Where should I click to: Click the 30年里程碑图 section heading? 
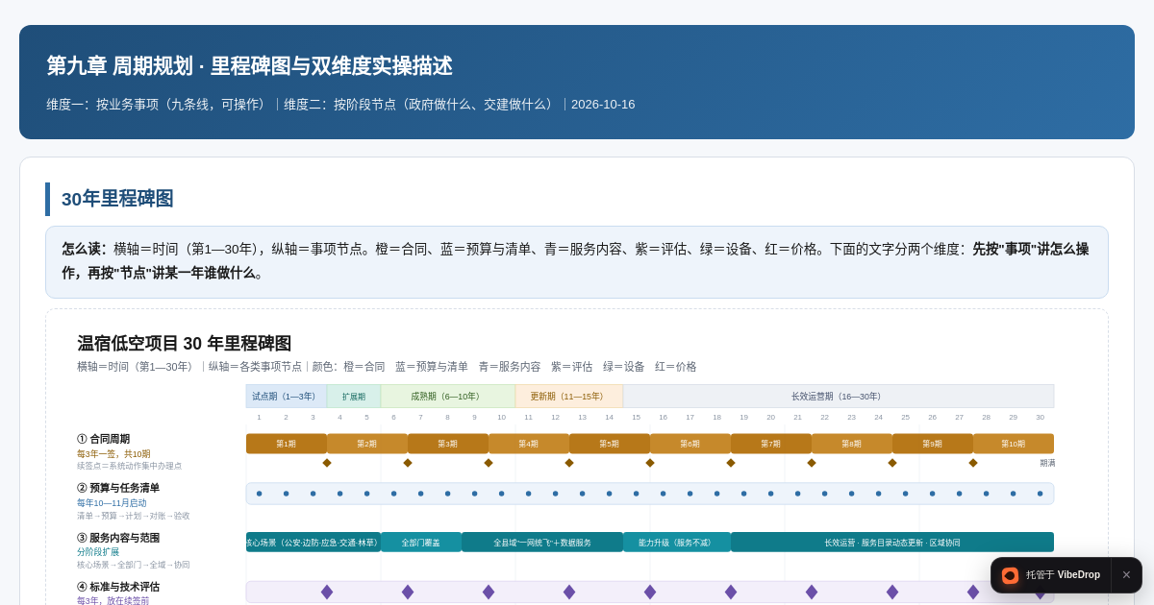pyautogui.click(x=117, y=199)
